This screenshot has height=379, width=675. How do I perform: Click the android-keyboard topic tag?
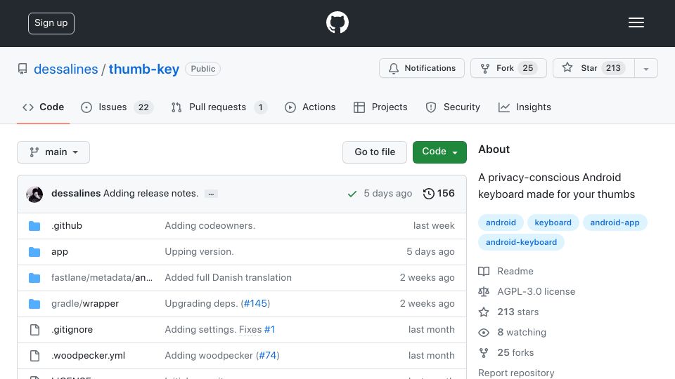[x=521, y=242]
